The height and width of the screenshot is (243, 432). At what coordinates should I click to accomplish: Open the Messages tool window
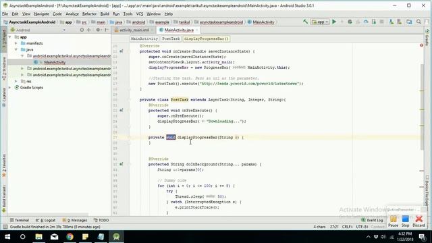tap(75, 220)
